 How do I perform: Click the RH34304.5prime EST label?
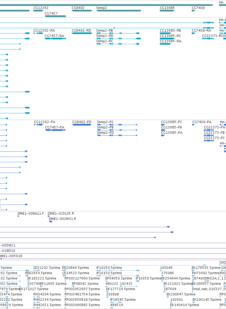(47, 294)
